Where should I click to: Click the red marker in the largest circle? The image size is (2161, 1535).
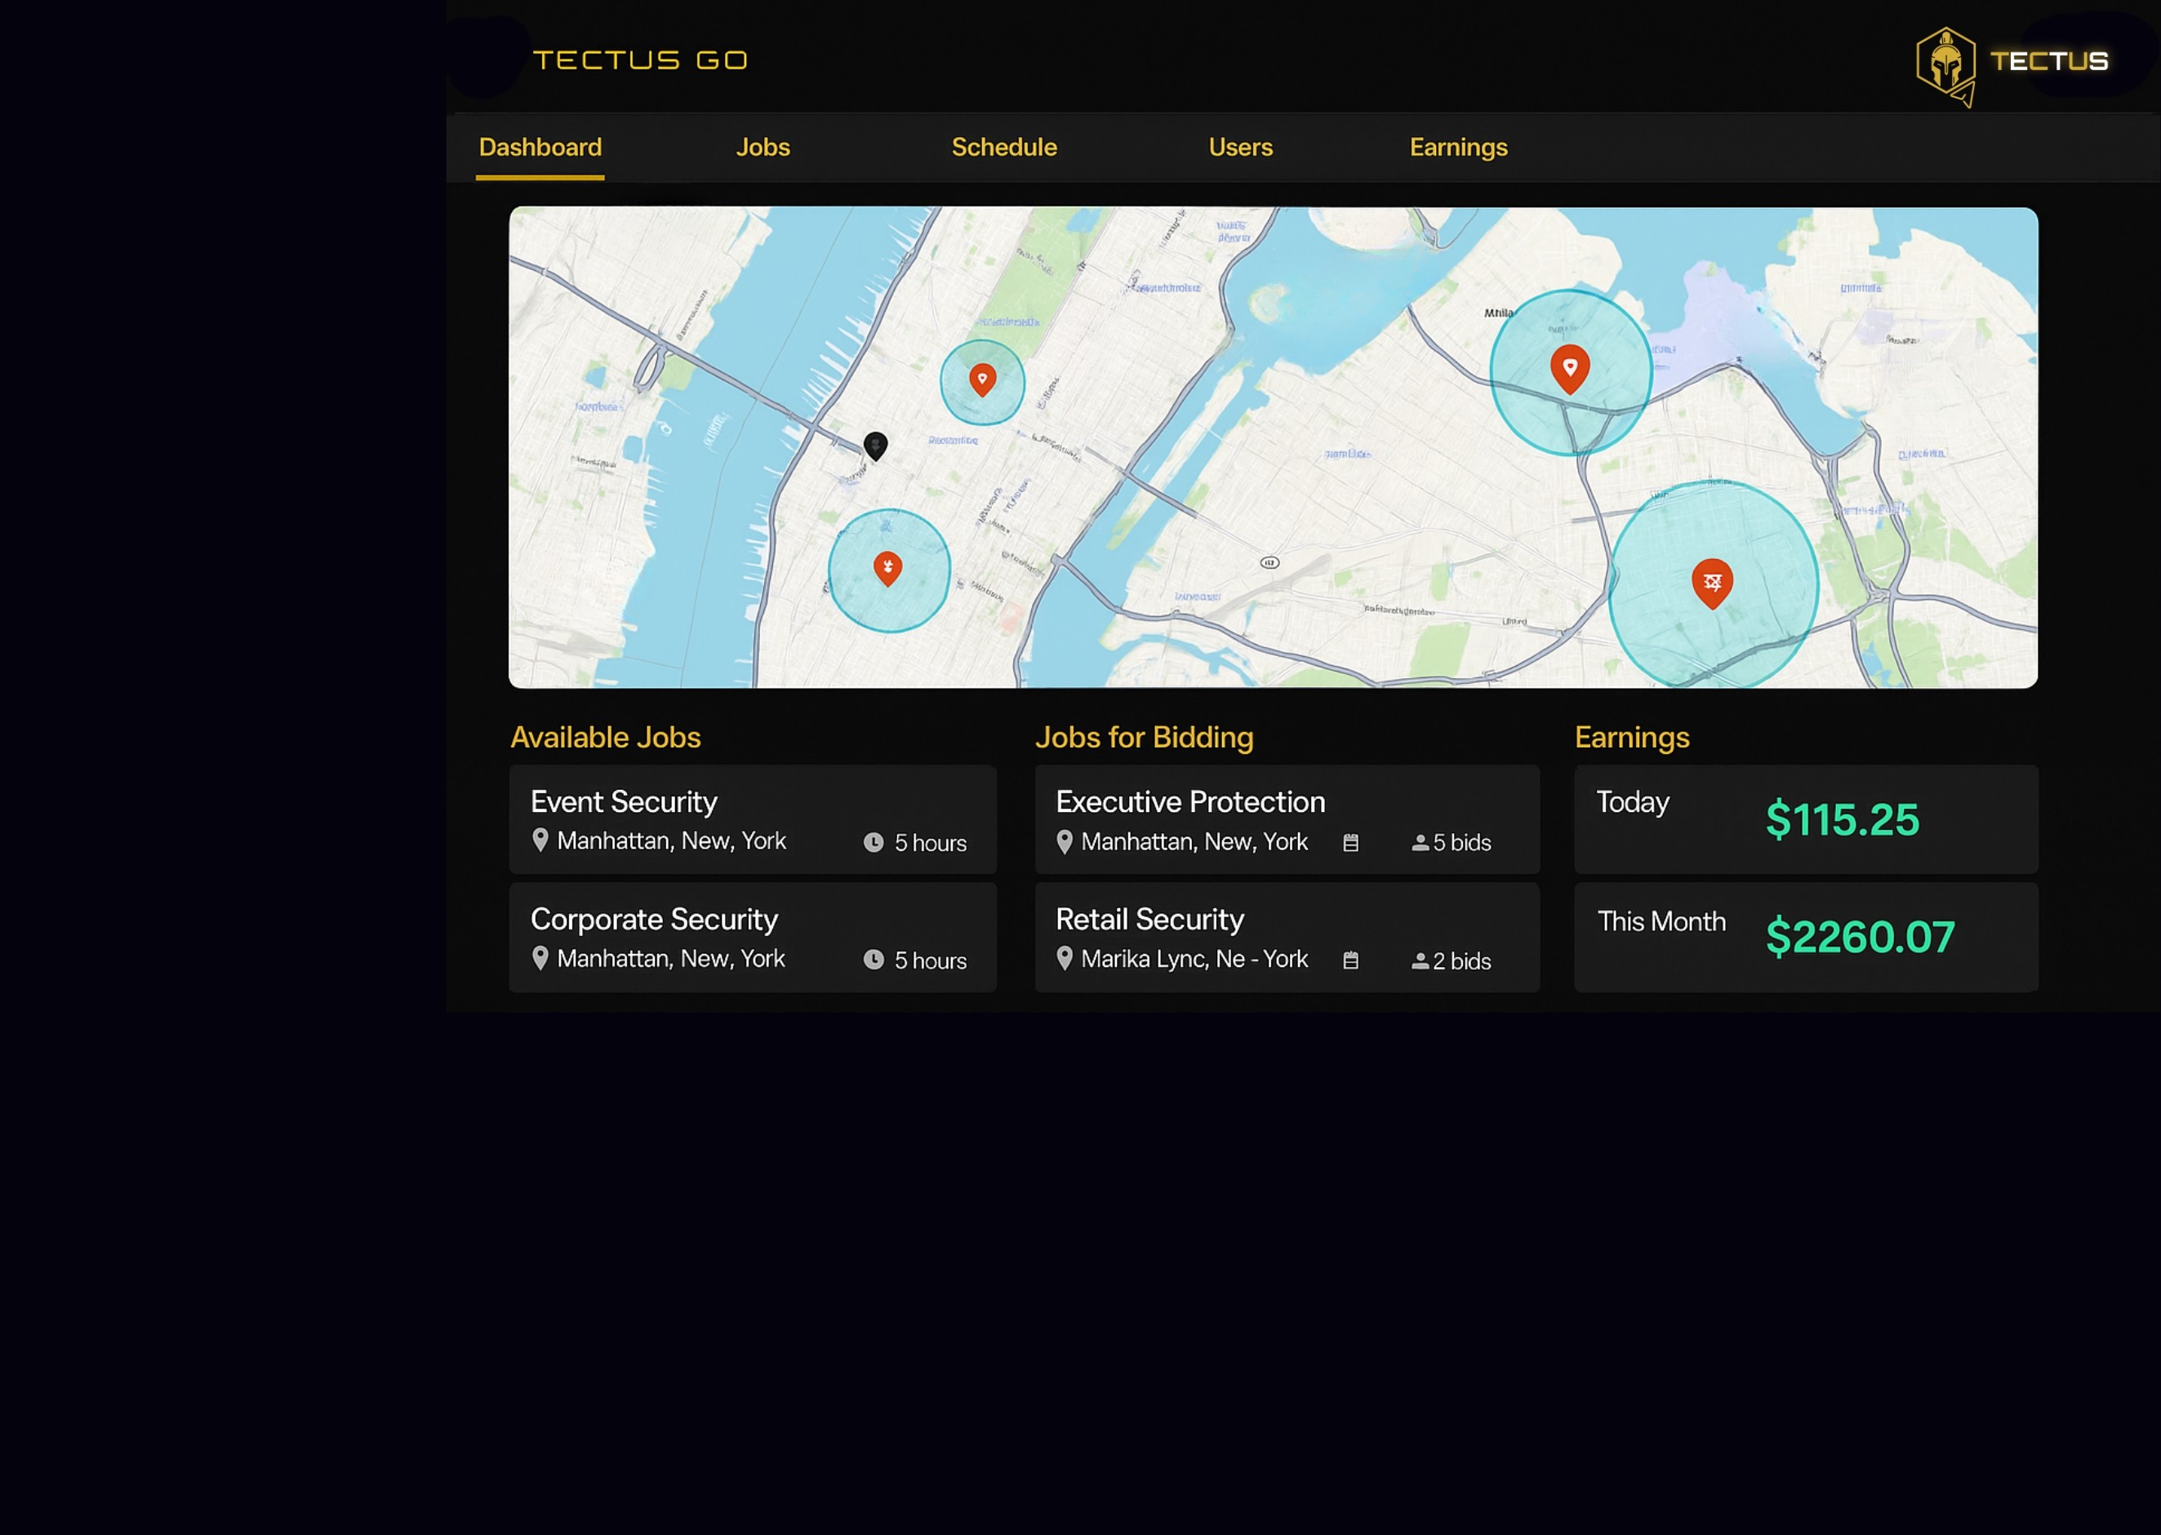pyautogui.click(x=1711, y=581)
